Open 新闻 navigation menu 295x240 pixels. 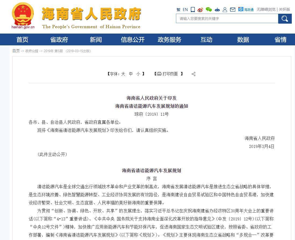click(x=96, y=40)
